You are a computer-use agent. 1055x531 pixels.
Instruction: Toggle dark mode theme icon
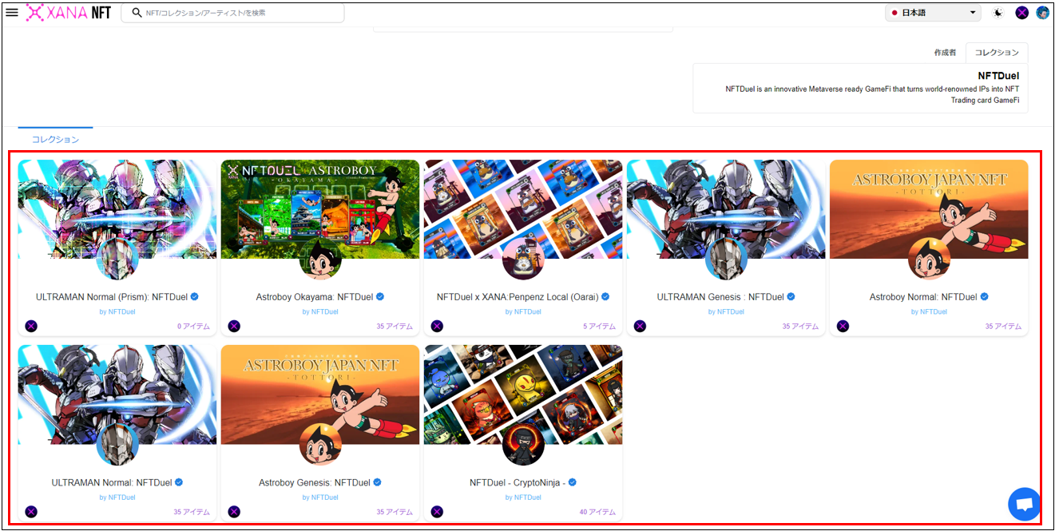[998, 13]
